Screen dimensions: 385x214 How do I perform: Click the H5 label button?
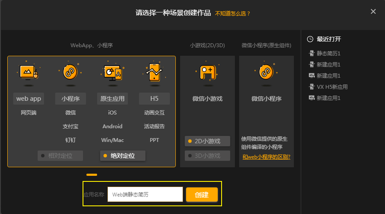pos(154,99)
